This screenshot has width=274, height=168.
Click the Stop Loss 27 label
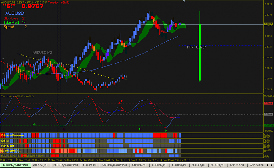point(14,18)
